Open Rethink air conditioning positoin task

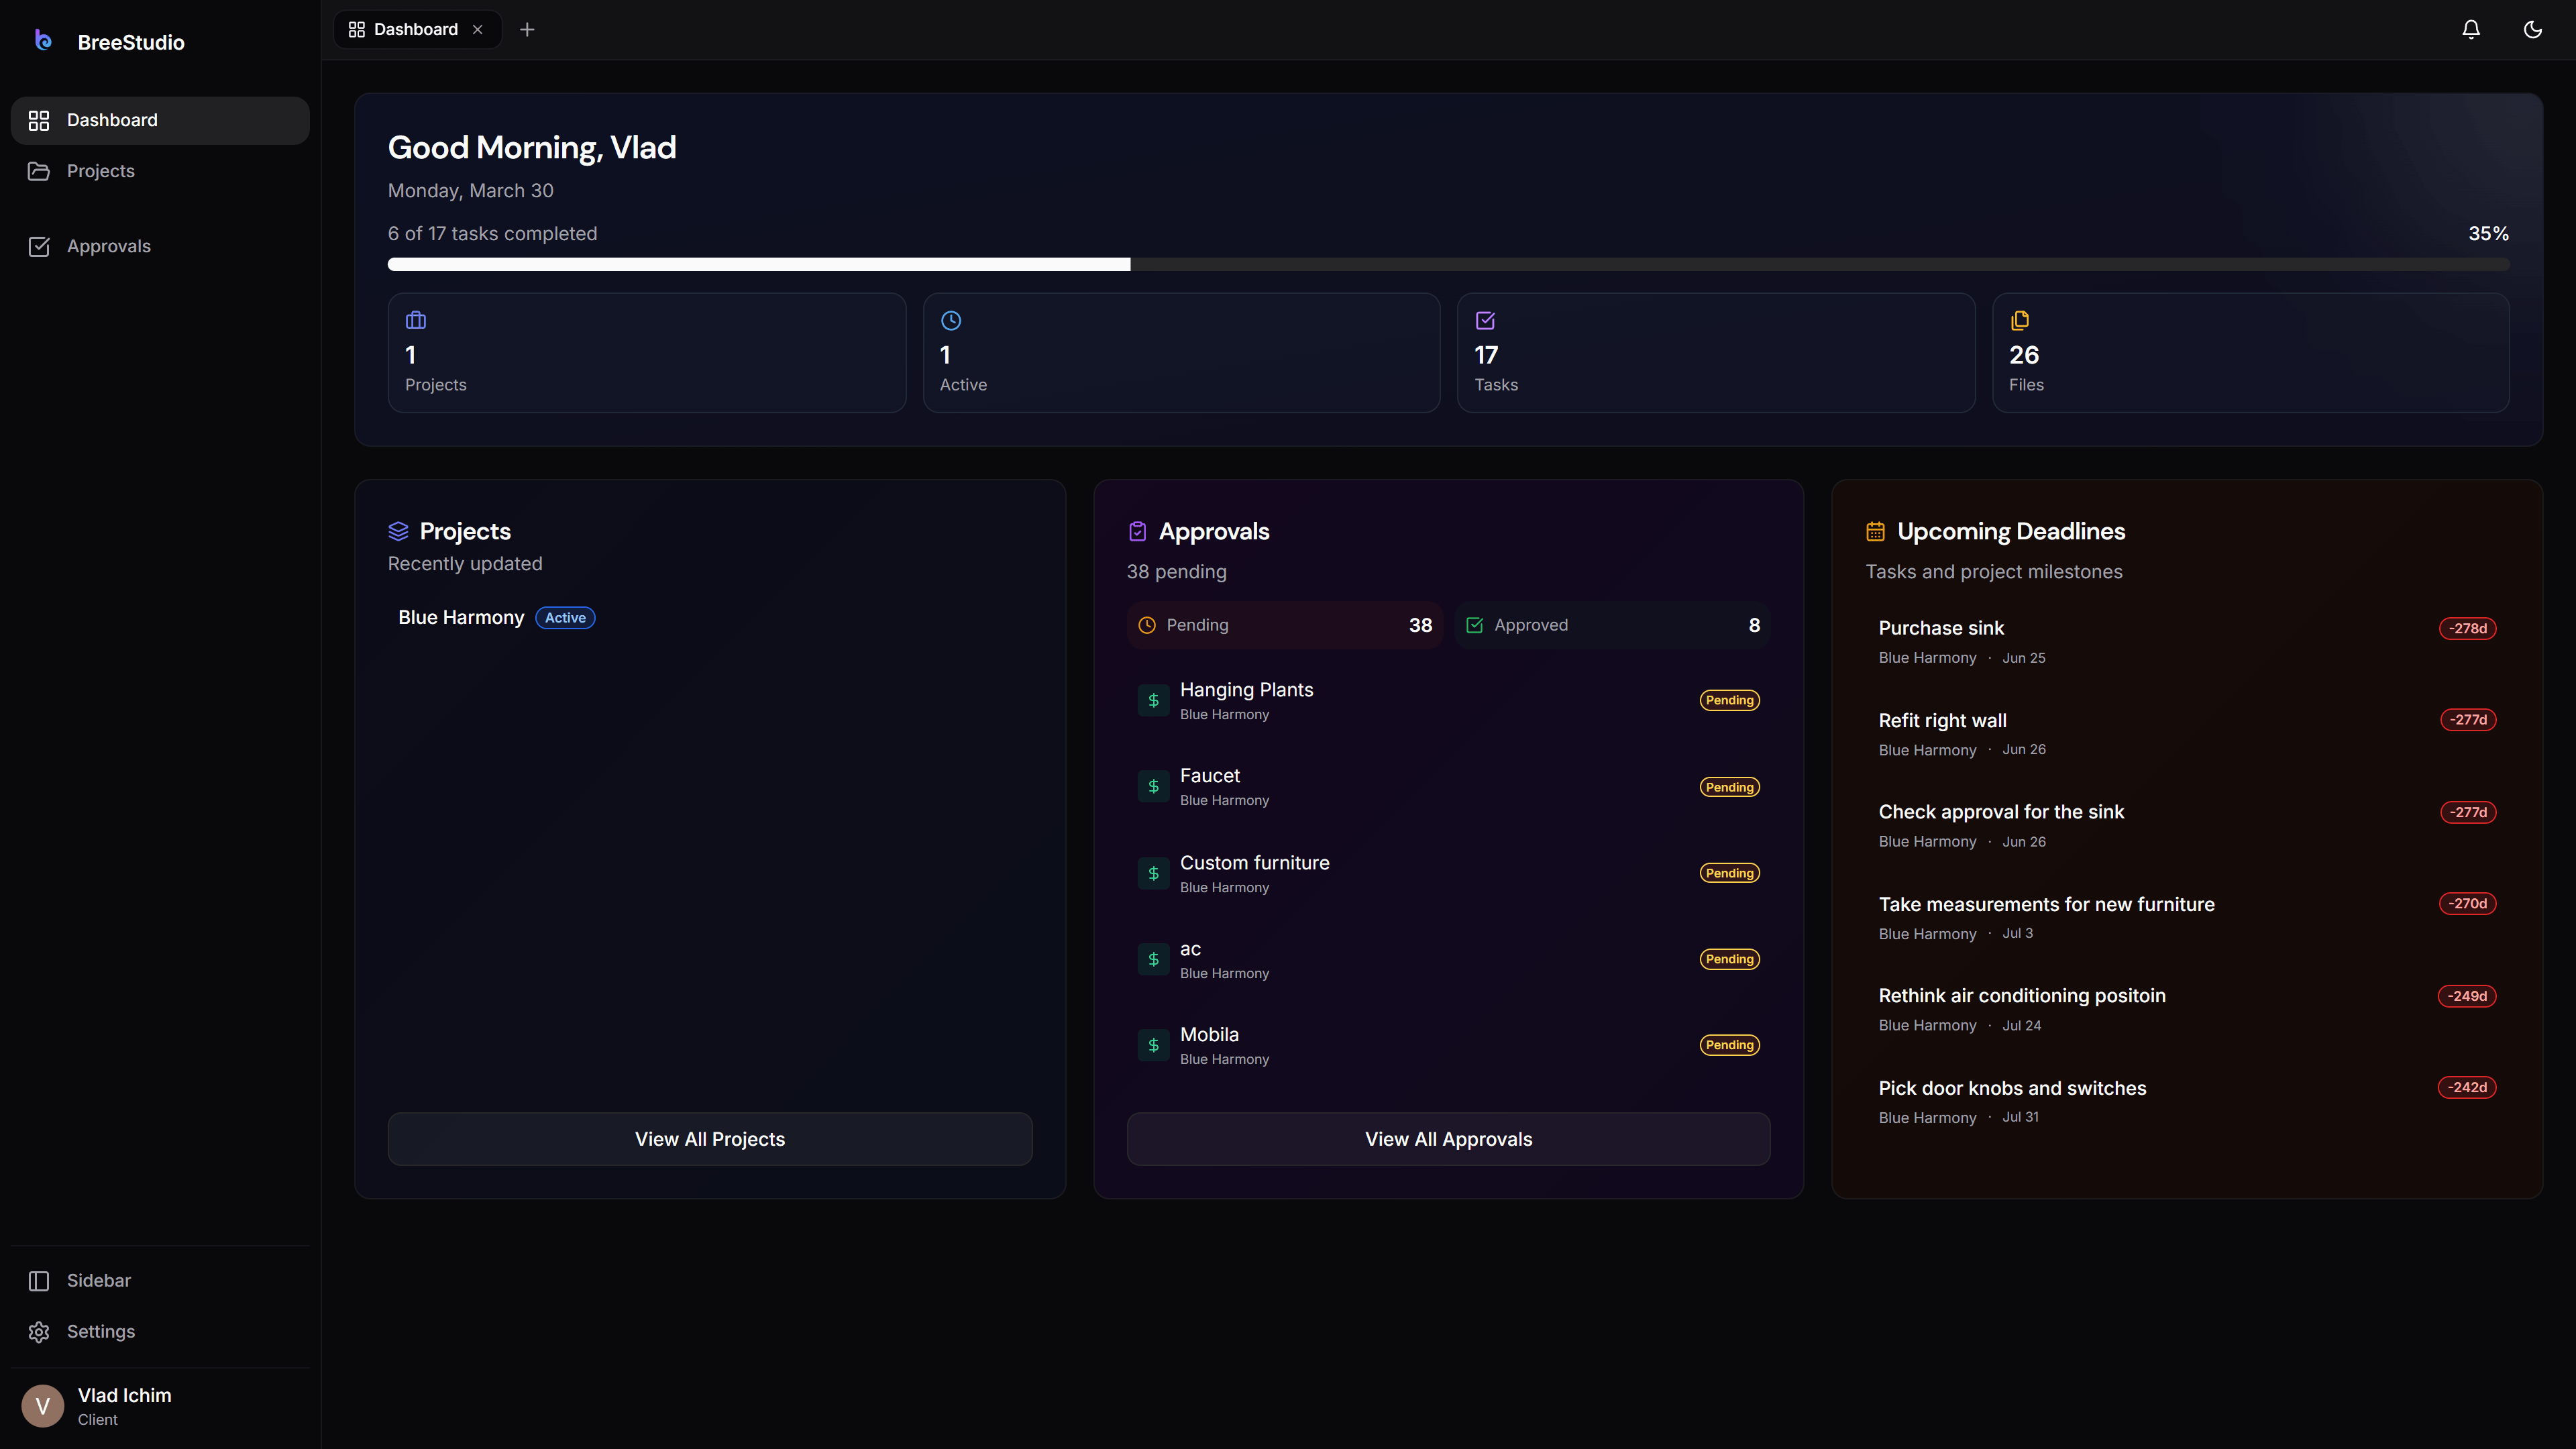tap(2187, 1009)
